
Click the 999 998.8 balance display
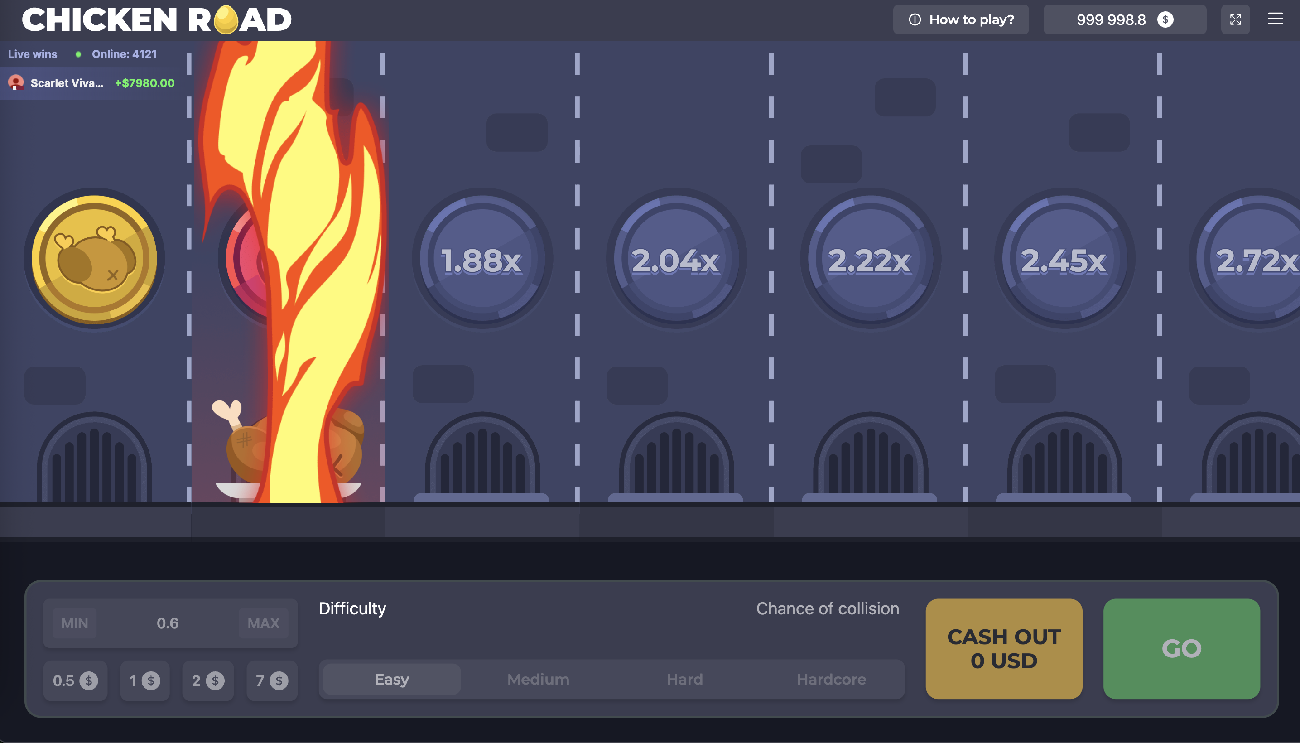[x=1125, y=19]
